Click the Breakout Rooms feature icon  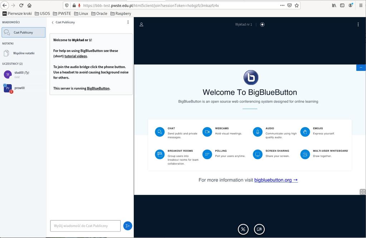pyautogui.click(x=160, y=154)
